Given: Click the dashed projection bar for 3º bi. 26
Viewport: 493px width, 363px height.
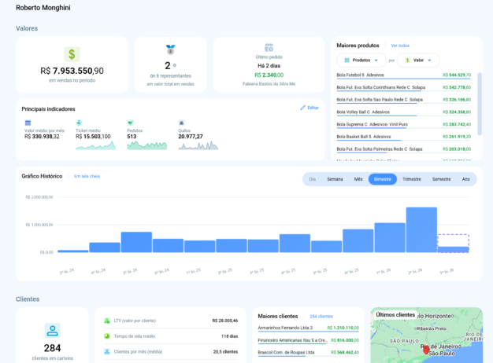Looking at the screenshot, I should (x=453, y=243).
